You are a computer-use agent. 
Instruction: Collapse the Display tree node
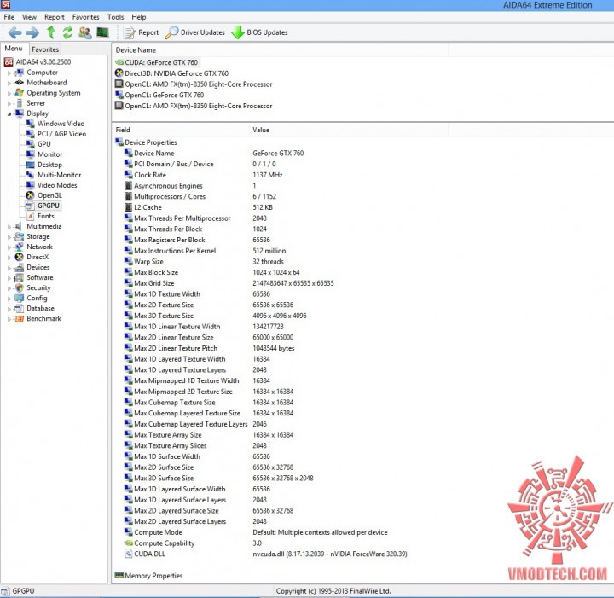coord(9,114)
